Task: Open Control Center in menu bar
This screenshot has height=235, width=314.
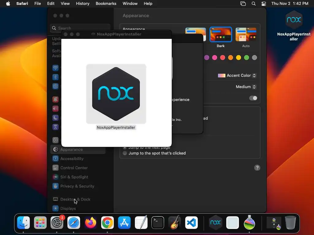Action: [264, 4]
